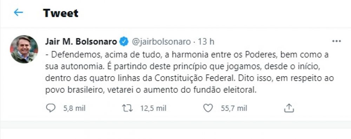
Task: Click the last line mentioning fundão eleitoral
Action: tap(150, 90)
